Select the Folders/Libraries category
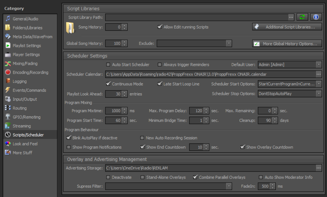Image resolution: width=327 pixels, height=197 pixels. tap(27, 28)
